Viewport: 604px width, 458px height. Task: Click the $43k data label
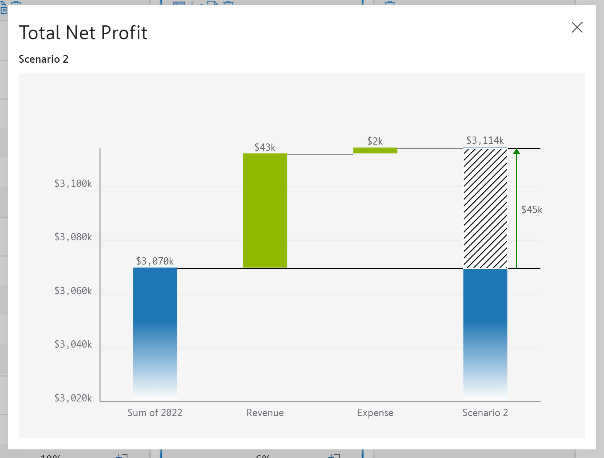(x=265, y=147)
